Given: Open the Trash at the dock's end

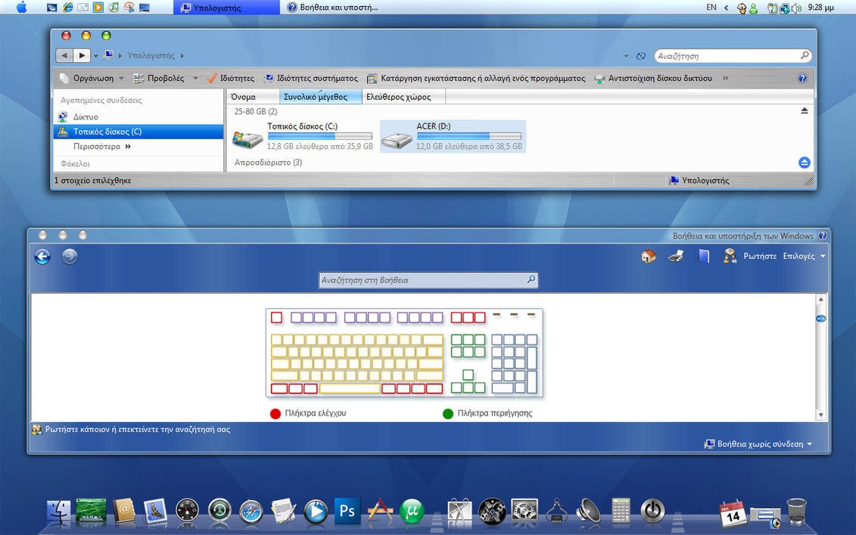Looking at the screenshot, I should (795, 513).
